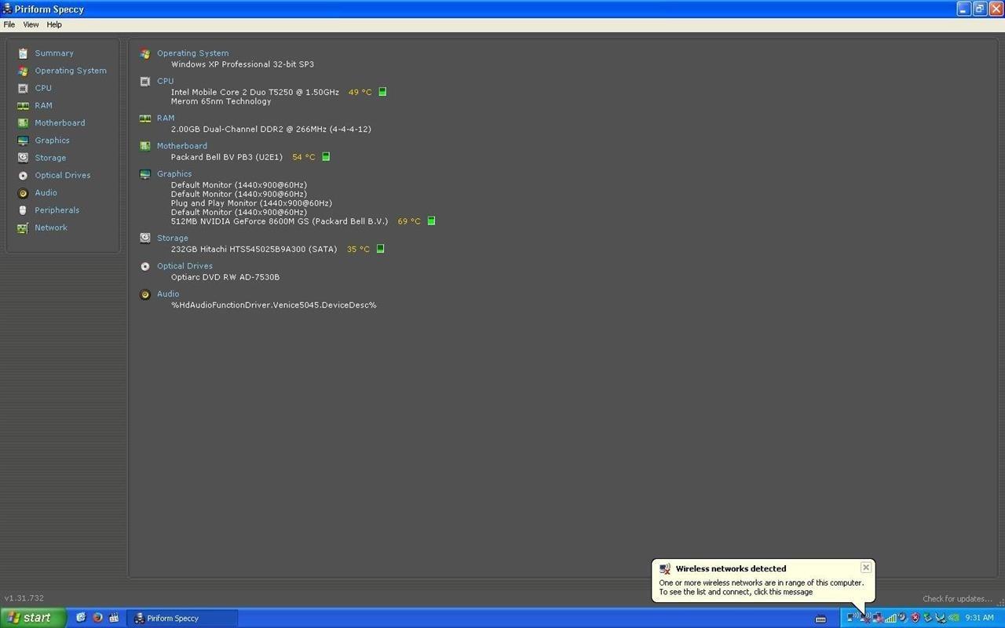This screenshot has width=1005, height=628.
Task: Click the Wireless networks detected balloon message
Action: (761, 587)
